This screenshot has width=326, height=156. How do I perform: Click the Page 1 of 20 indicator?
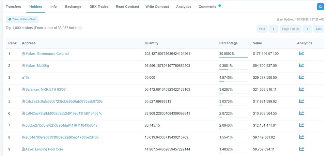(x=290, y=29)
